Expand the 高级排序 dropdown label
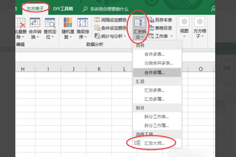 click(83, 34)
